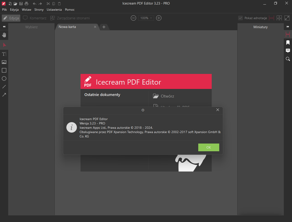Collapse the left panel with double arrow
This screenshot has height=222, width=292.
pyautogui.click(x=4, y=27)
